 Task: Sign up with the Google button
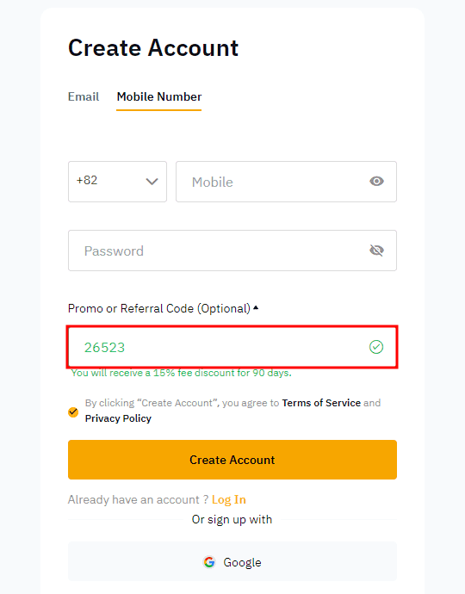(232, 561)
